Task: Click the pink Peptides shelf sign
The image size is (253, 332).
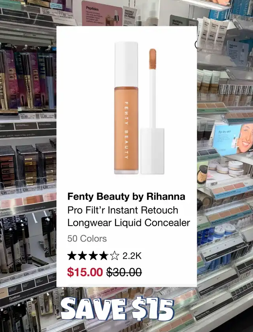Action: [x=102, y=13]
